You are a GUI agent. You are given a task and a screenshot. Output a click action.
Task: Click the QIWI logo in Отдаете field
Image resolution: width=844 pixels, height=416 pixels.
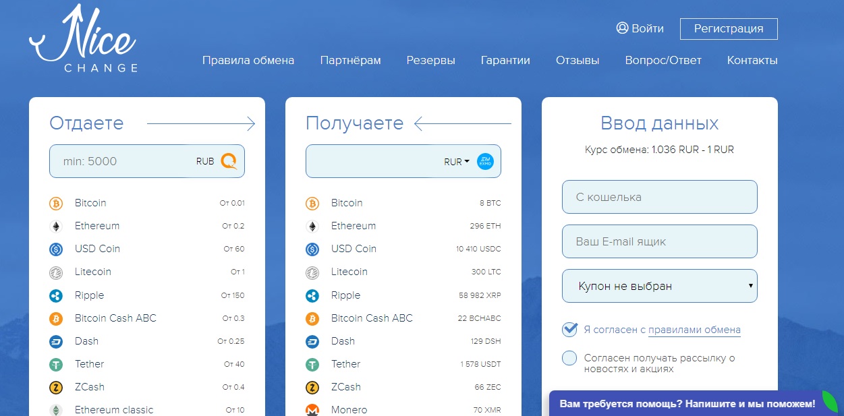pos(229,161)
